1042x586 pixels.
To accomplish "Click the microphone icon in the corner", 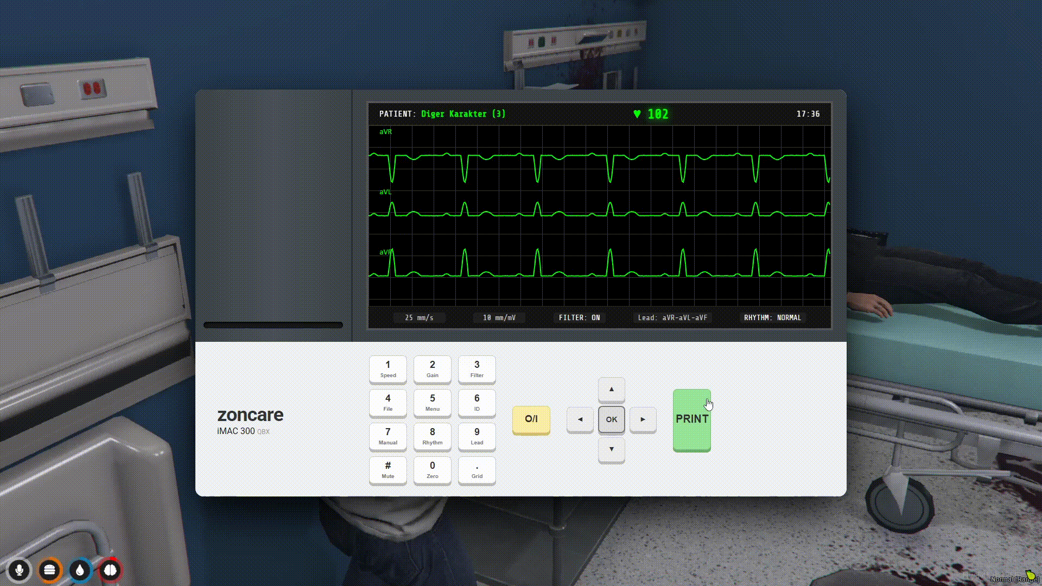I will (x=19, y=570).
